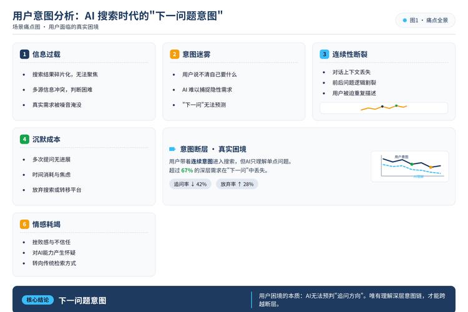Click the 信息过载 card heading
Screen dimensions: 468x312
(46, 54)
